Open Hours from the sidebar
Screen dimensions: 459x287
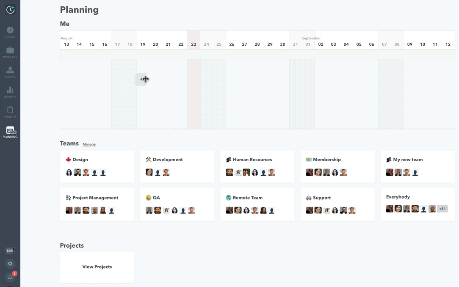[x=10, y=32]
